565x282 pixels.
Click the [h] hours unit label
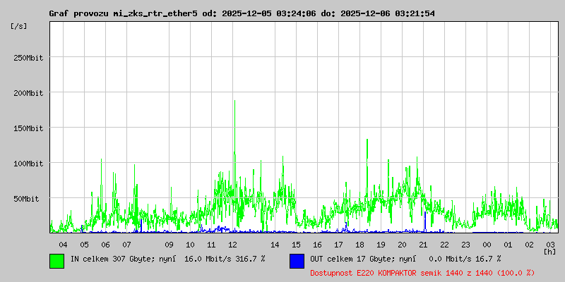click(x=549, y=251)
